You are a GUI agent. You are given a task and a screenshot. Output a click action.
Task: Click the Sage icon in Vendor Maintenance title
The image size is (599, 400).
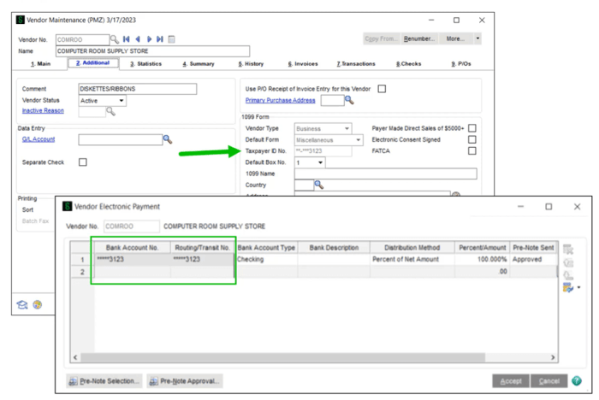(x=21, y=20)
